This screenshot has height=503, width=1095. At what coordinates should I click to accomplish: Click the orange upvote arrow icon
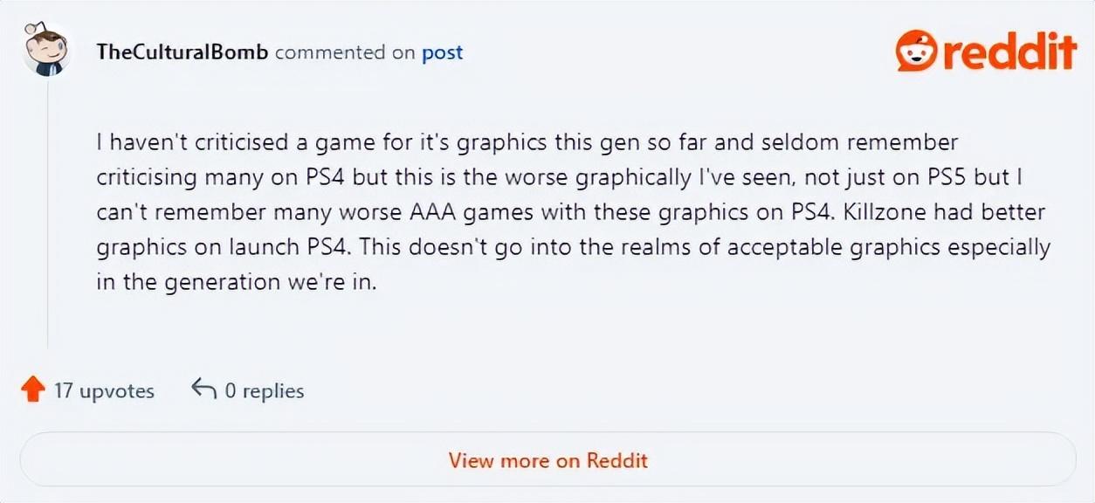pos(32,389)
